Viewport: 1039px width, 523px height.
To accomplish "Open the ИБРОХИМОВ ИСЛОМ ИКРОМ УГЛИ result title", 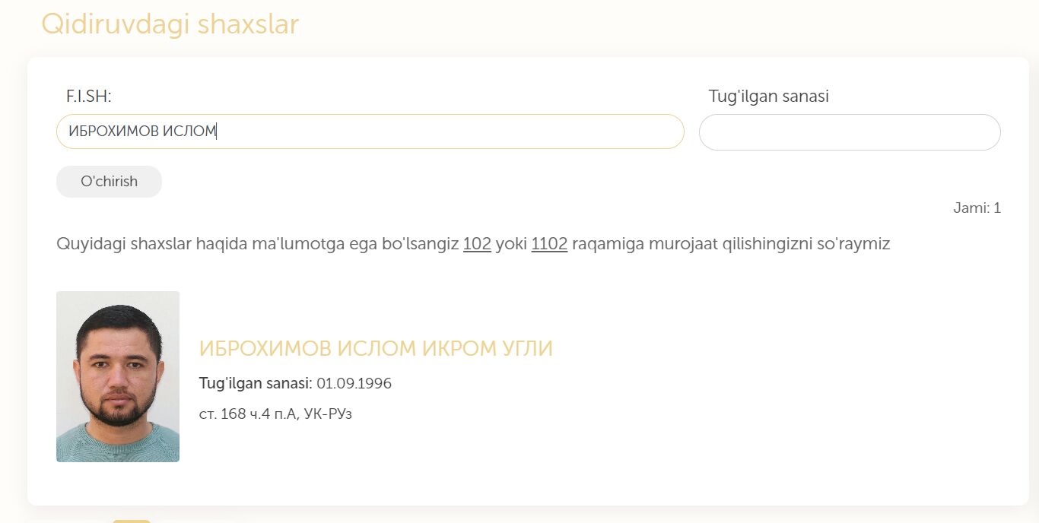I will pyautogui.click(x=376, y=349).
